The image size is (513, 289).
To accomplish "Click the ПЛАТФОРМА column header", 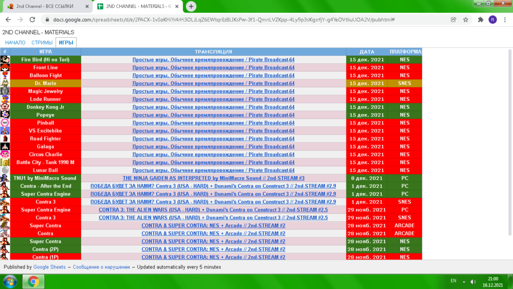I will [x=405, y=52].
